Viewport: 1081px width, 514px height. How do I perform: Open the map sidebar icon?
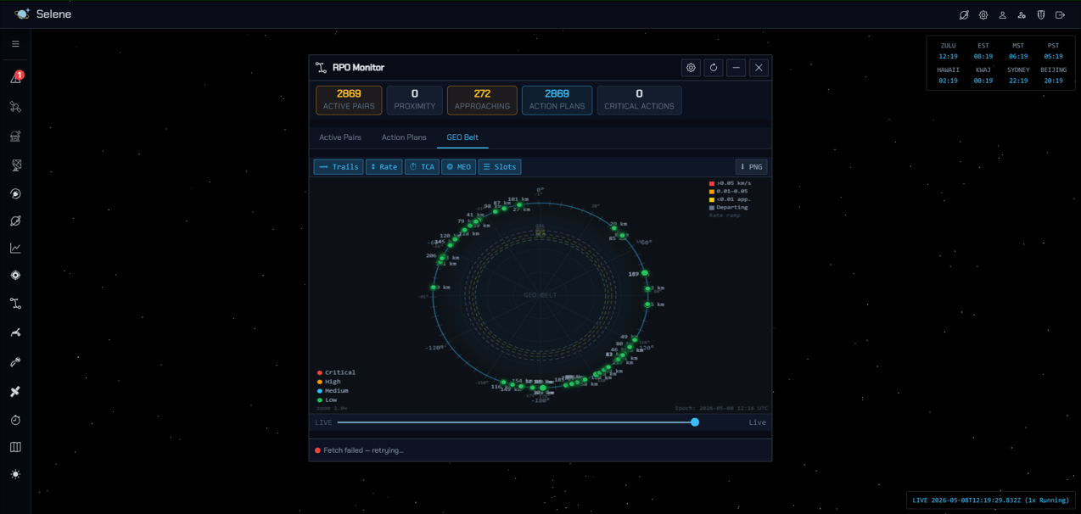point(15,447)
